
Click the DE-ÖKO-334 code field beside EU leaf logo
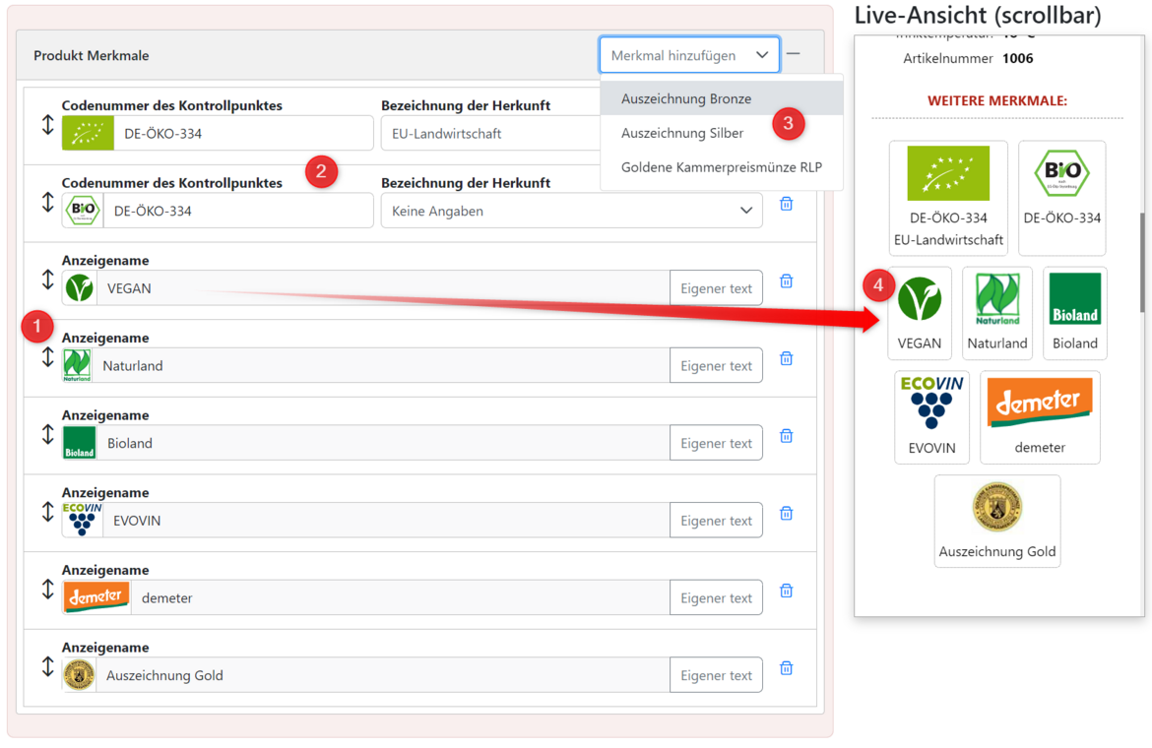(243, 134)
